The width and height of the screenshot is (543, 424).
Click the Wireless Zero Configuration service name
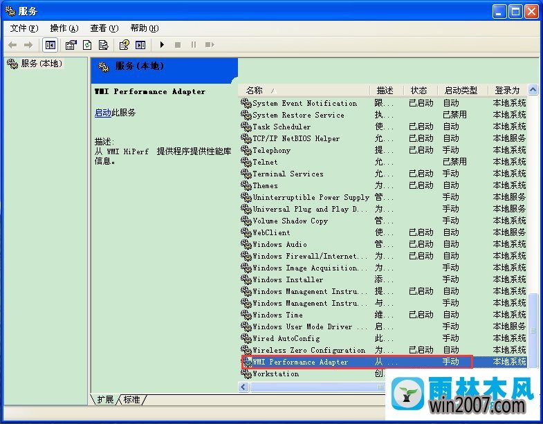(x=309, y=350)
